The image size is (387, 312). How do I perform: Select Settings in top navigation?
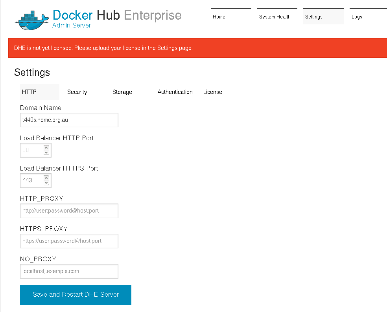(x=323, y=17)
